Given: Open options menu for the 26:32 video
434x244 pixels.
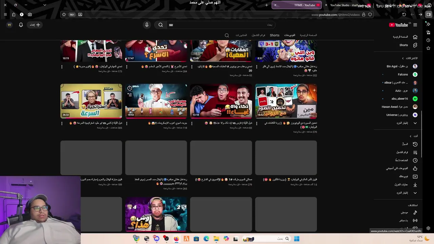Looking at the screenshot, I should pyautogui.click(x=62, y=123).
